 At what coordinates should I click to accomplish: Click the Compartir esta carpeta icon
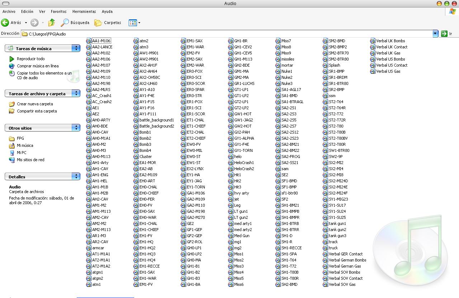pos(12,111)
